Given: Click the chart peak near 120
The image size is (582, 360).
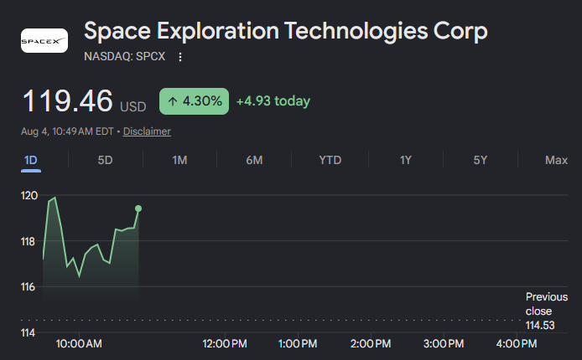Looking at the screenshot, I should (x=55, y=198).
